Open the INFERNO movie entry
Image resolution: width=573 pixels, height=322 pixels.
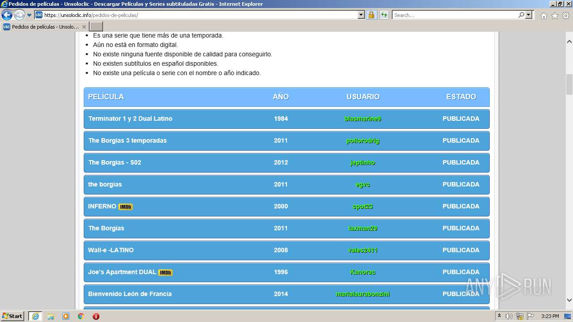coord(102,206)
